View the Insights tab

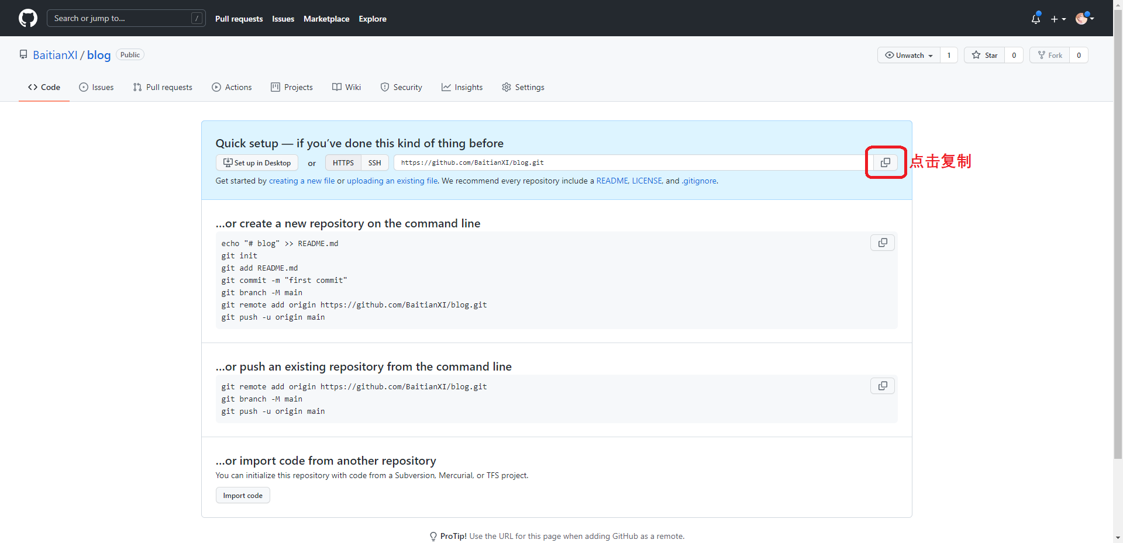pyautogui.click(x=462, y=87)
